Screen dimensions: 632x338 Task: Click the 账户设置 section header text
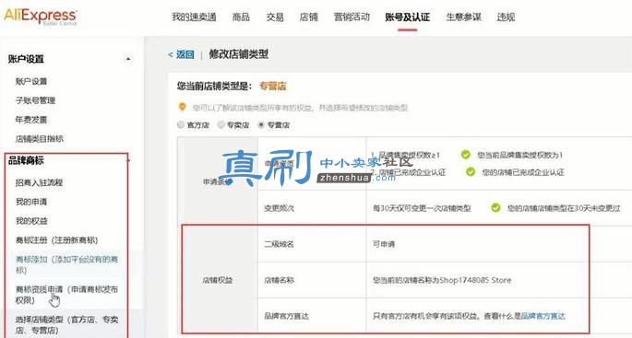[x=26, y=59]
